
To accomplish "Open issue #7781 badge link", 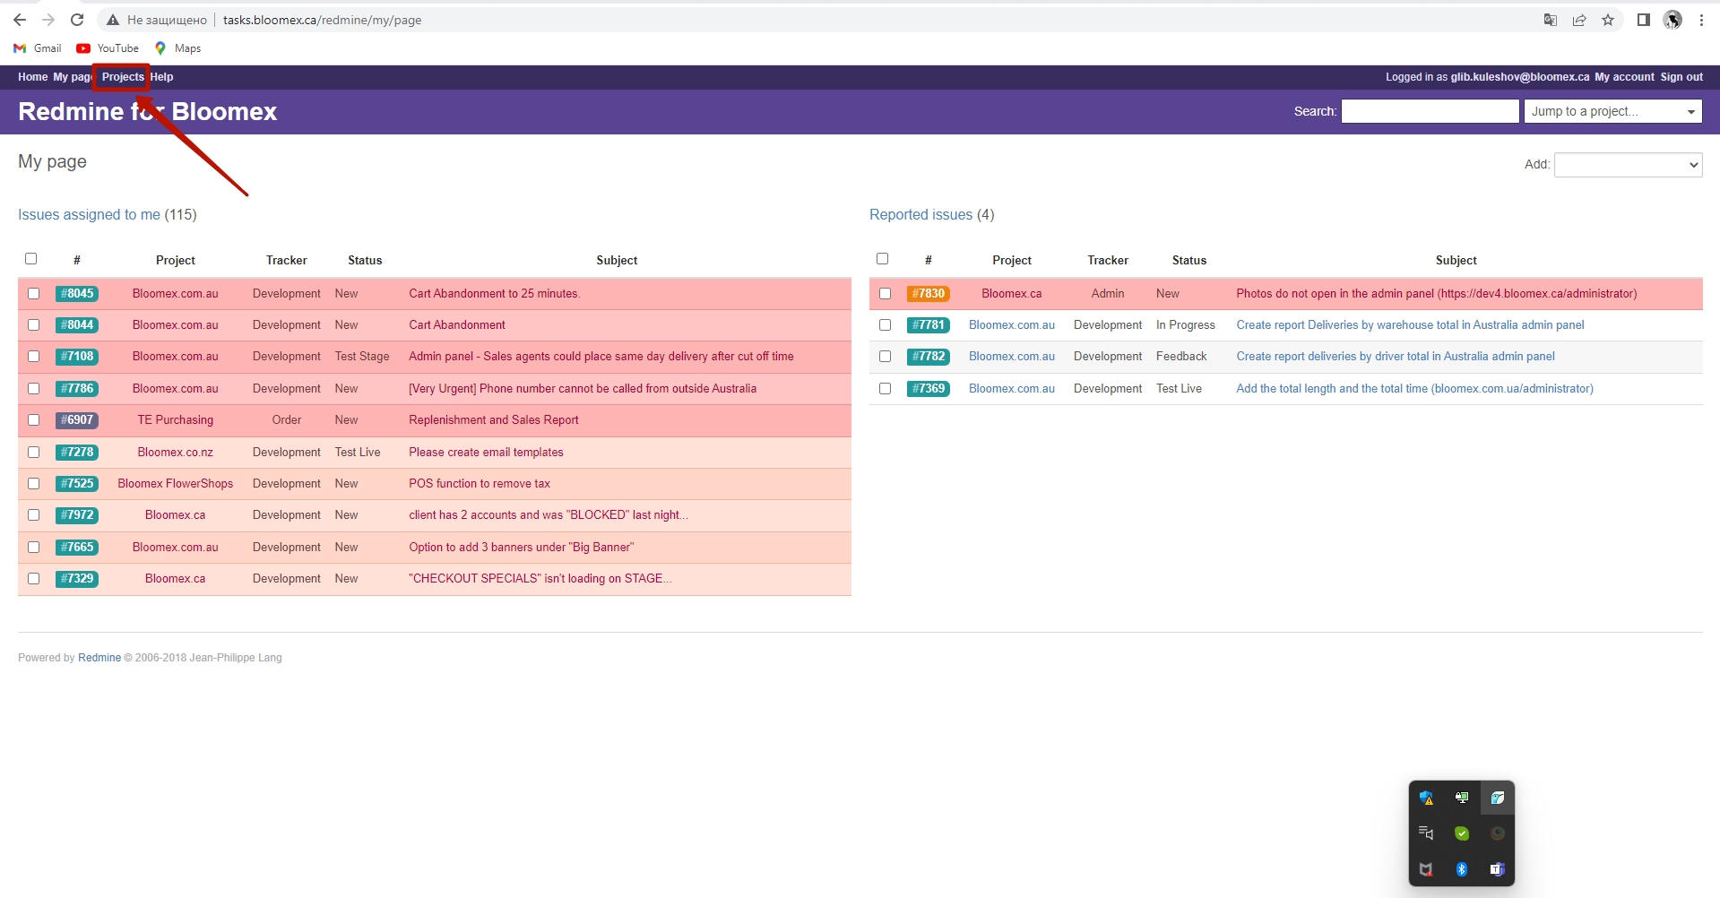I will (x=929, y=324).
